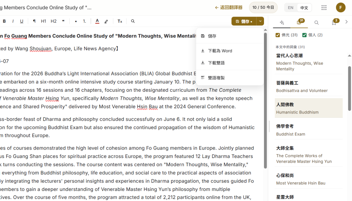Click the underlined words Hsin Bau in text
The image size is (352, 201).
[x=147, y=107]
